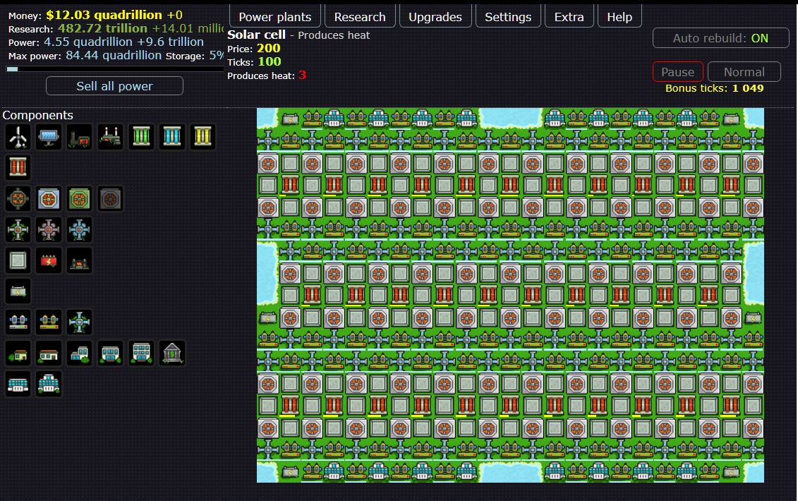Image resolution: width=798 pixels, height=501 pixels.
Task: Select the dark round generator component
Action: (18, 198)
